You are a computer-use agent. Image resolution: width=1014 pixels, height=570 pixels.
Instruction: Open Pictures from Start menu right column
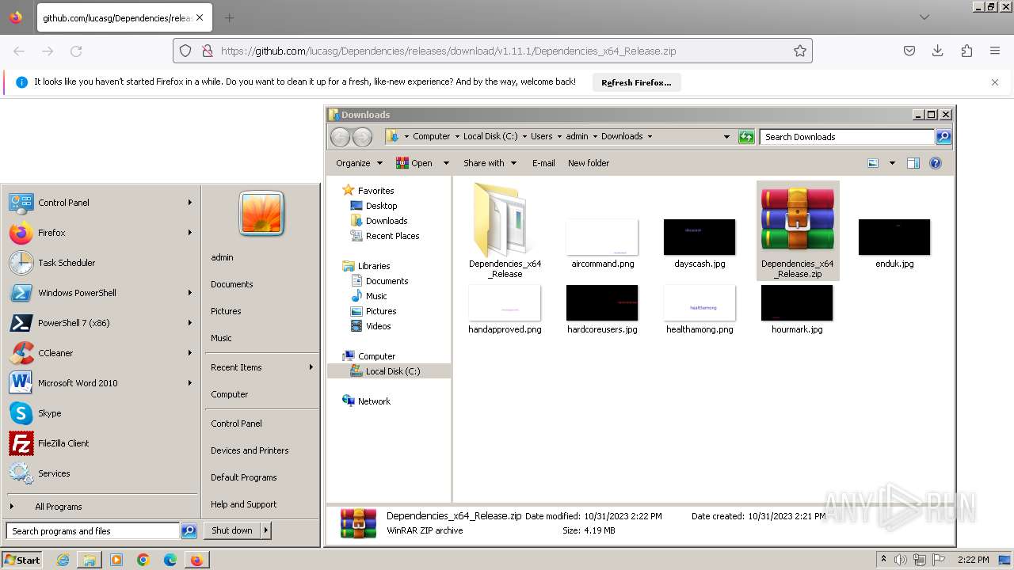(261, 311)
